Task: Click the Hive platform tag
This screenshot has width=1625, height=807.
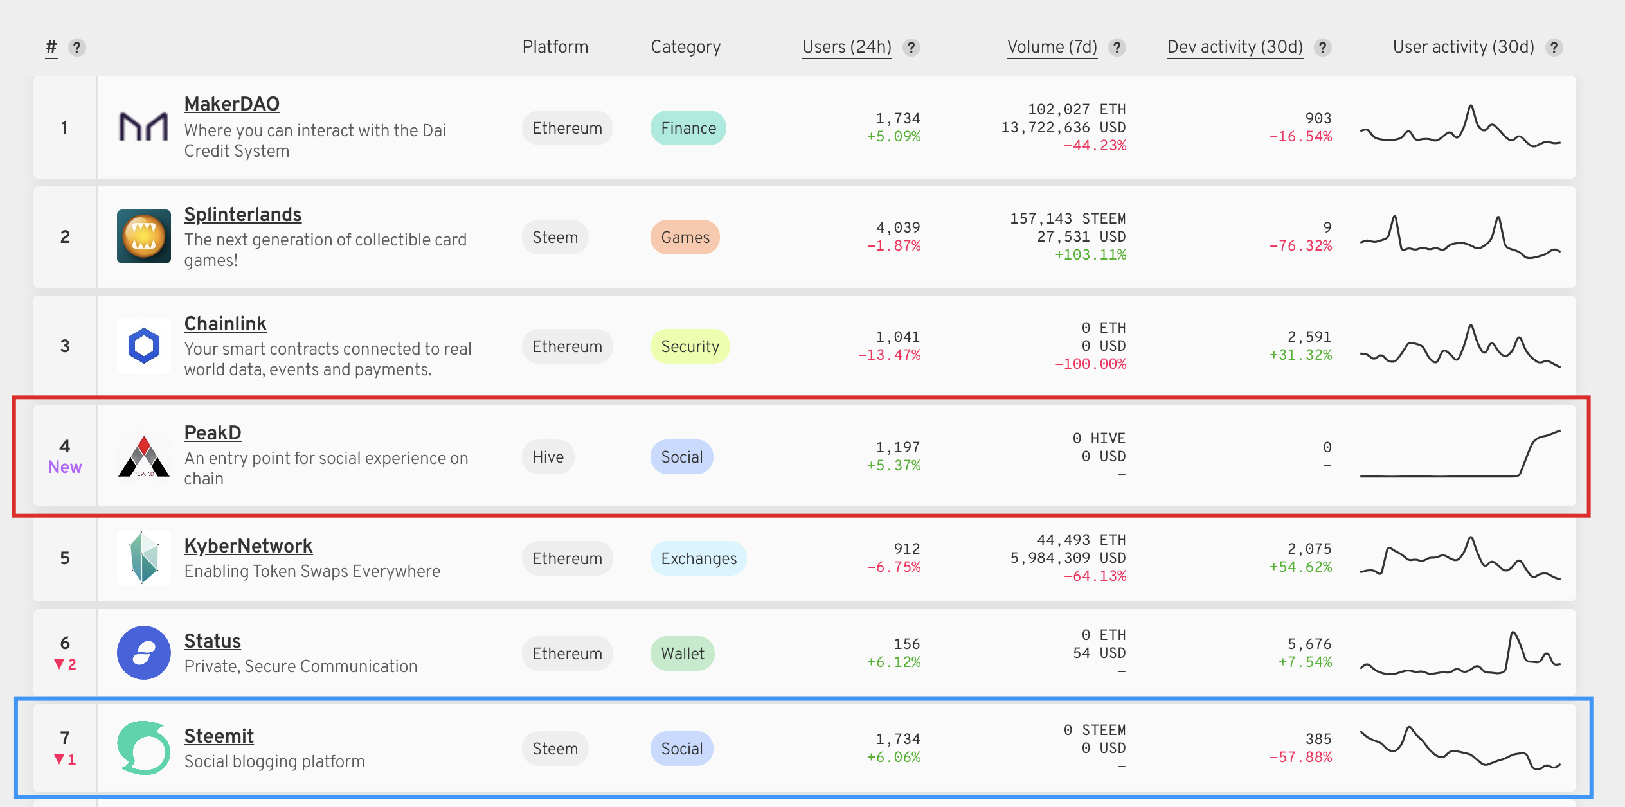Action: 548,457
